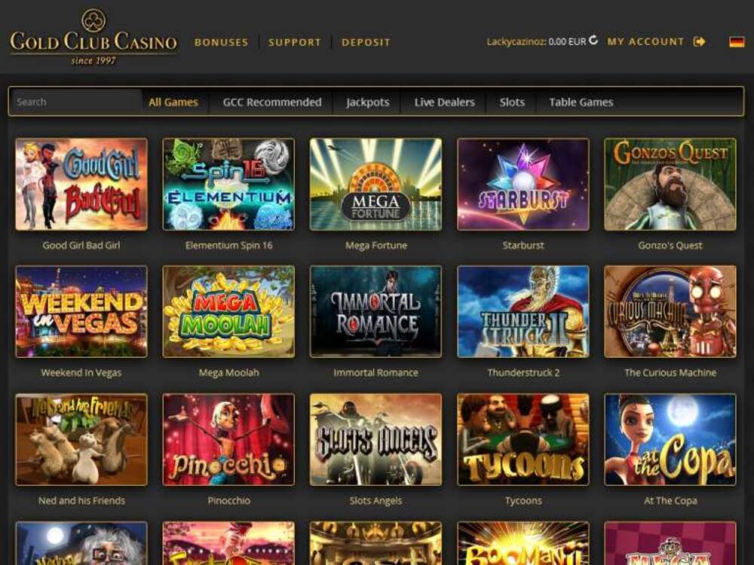
Task: Open the Table Games tab
Action: (581, 102)
